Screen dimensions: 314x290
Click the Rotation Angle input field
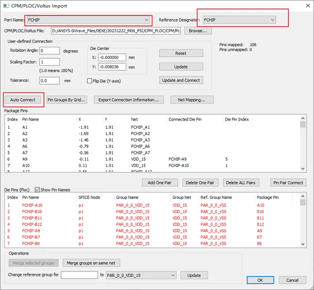pos(49,50)
